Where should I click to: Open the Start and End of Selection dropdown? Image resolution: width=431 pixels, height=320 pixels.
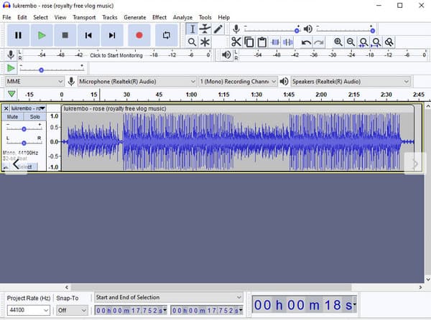pyautogui.click(x=169, y=297)
